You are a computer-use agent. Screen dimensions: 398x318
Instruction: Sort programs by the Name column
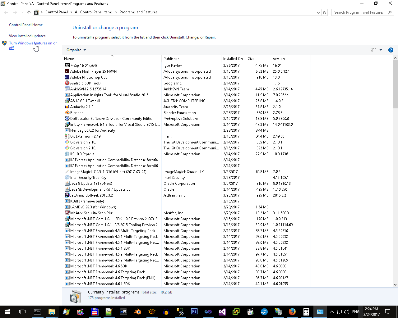tap(112, 59)
